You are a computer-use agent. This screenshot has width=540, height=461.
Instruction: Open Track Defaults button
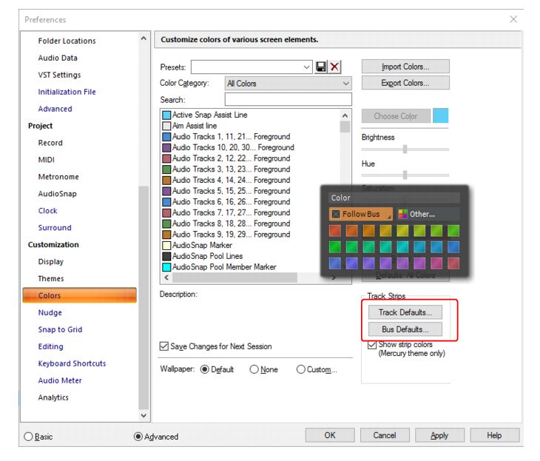[405, 312]
